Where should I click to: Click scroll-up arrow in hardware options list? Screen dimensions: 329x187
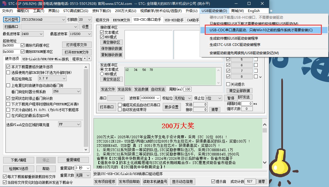pyautogui.click(x=86, y=67)
